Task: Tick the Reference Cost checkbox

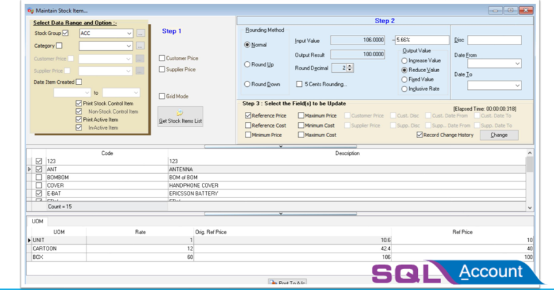Action: [248, 125]
